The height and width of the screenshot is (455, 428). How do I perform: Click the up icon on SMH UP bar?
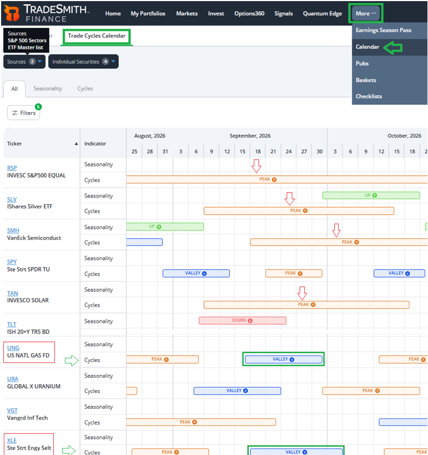pos(159,226)
